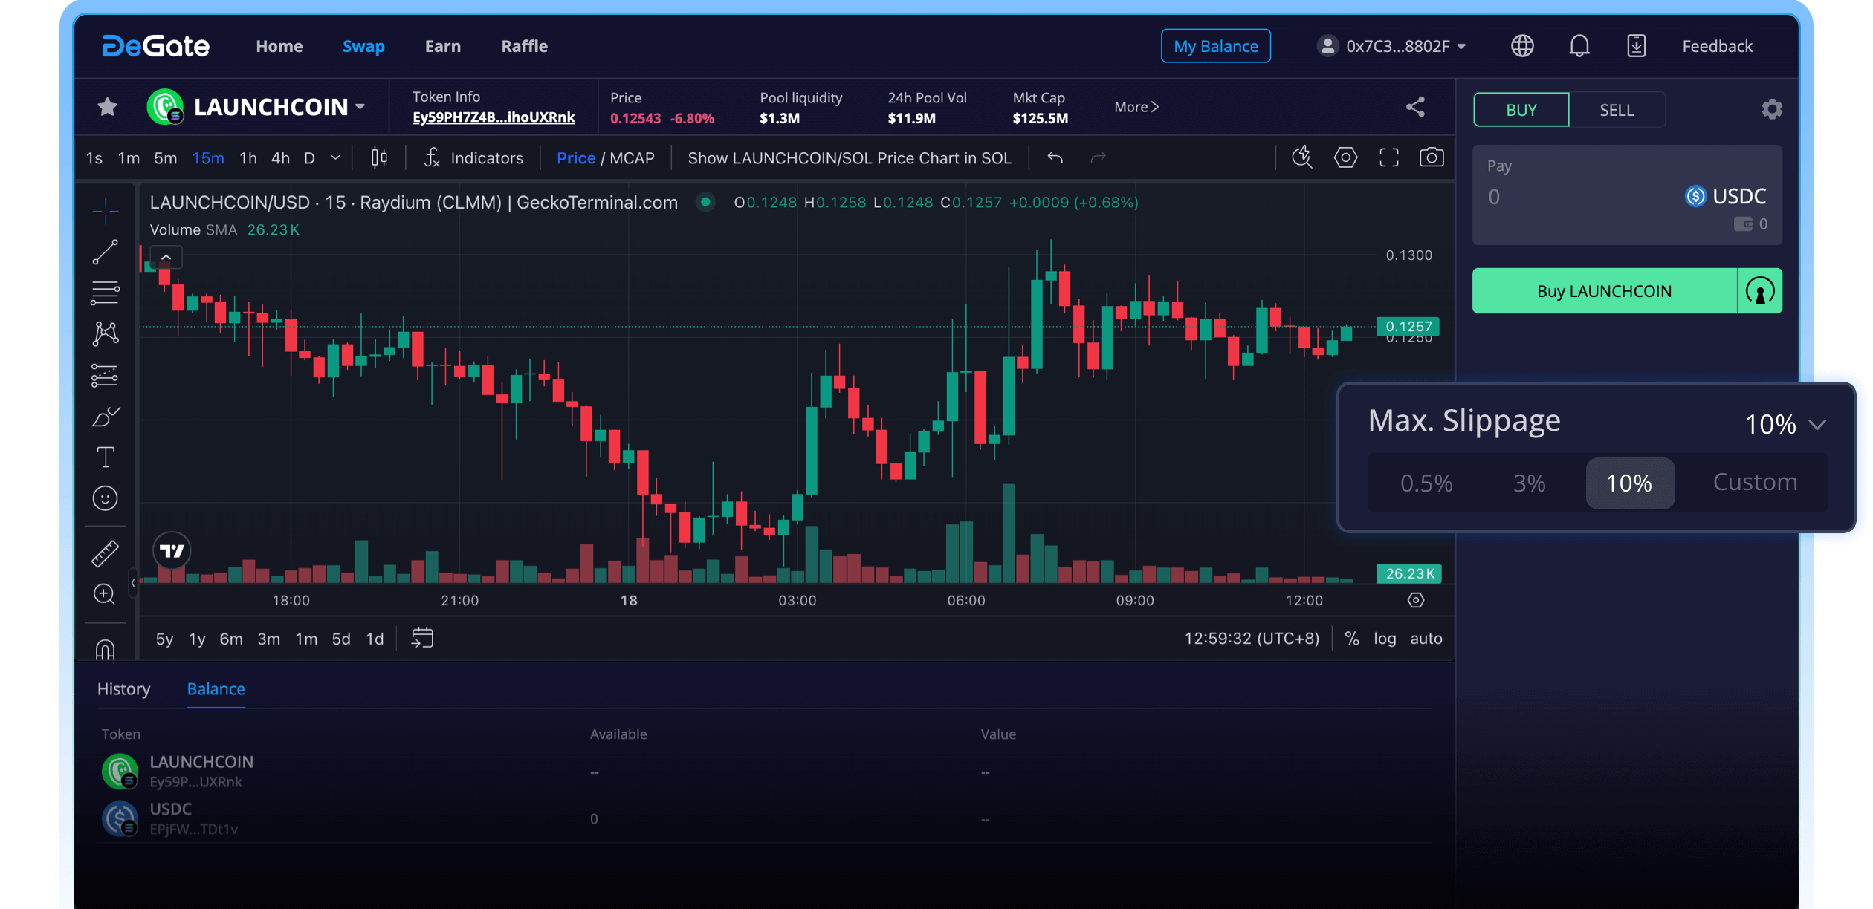
Task: Open Feedback link
Action: click(x=1717, y=46)
